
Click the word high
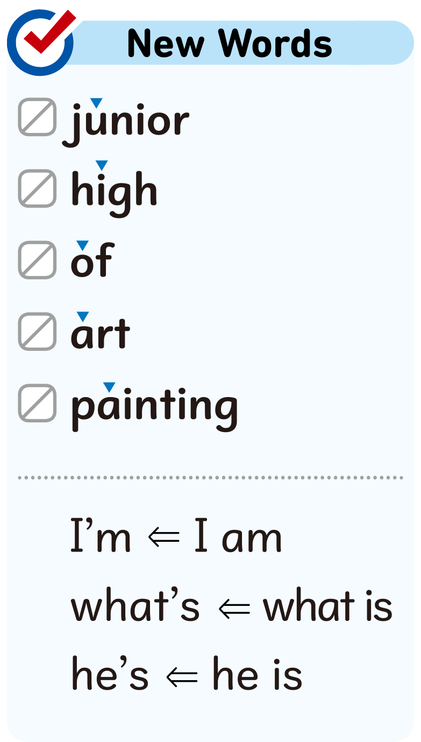114,192
